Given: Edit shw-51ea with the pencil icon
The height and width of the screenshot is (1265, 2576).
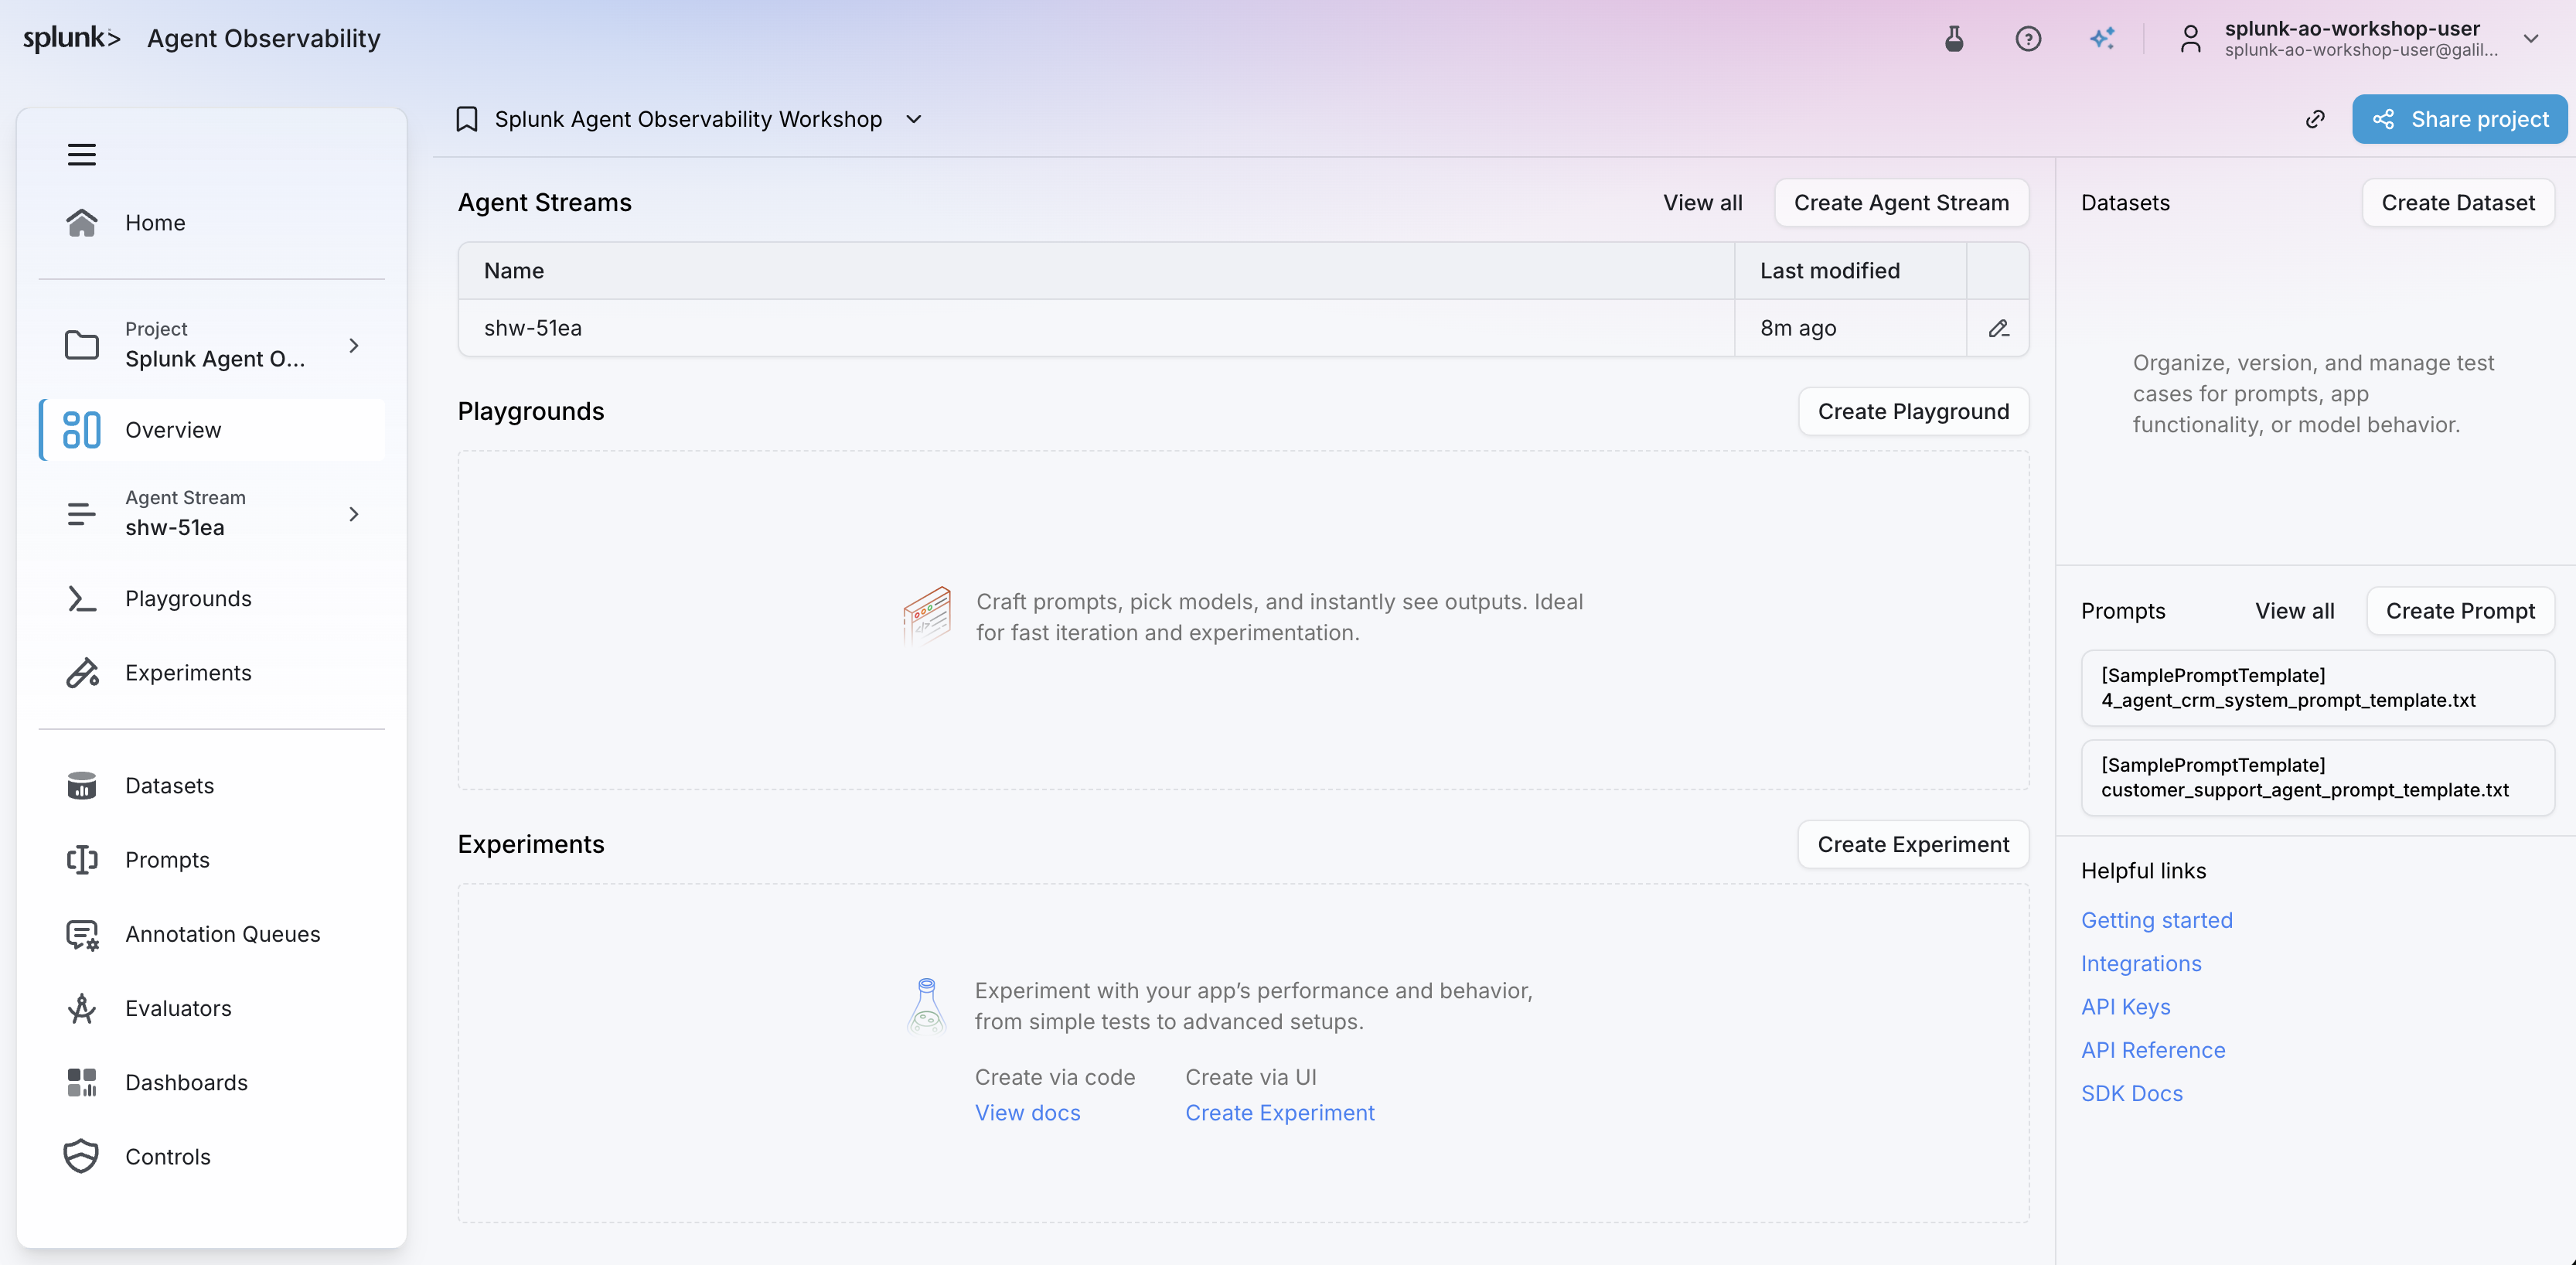Looking at the screenshot, I should click(x=1998, y=328).
